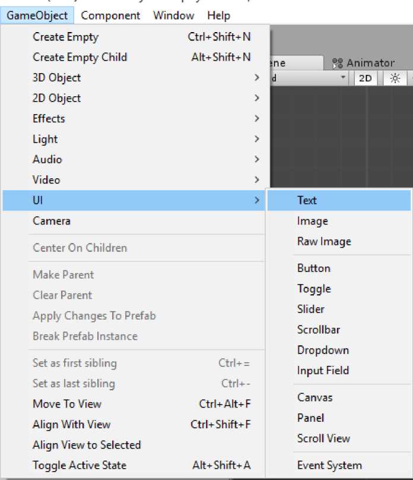This screenshot has width=413, height=480.
Task: Add a UI Slider element
Action: point(311,309)
